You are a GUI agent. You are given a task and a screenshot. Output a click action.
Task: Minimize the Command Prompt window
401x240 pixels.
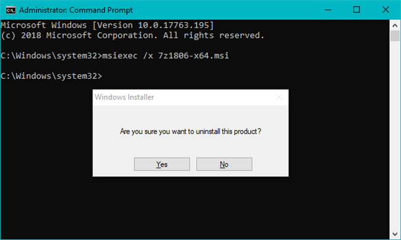(328, 10)
